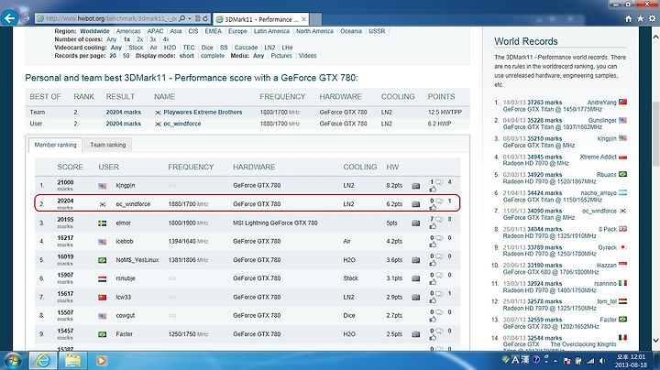Open comments bubble for elmor's score
This screenshot has height=370, width=660.
[439, 220]
